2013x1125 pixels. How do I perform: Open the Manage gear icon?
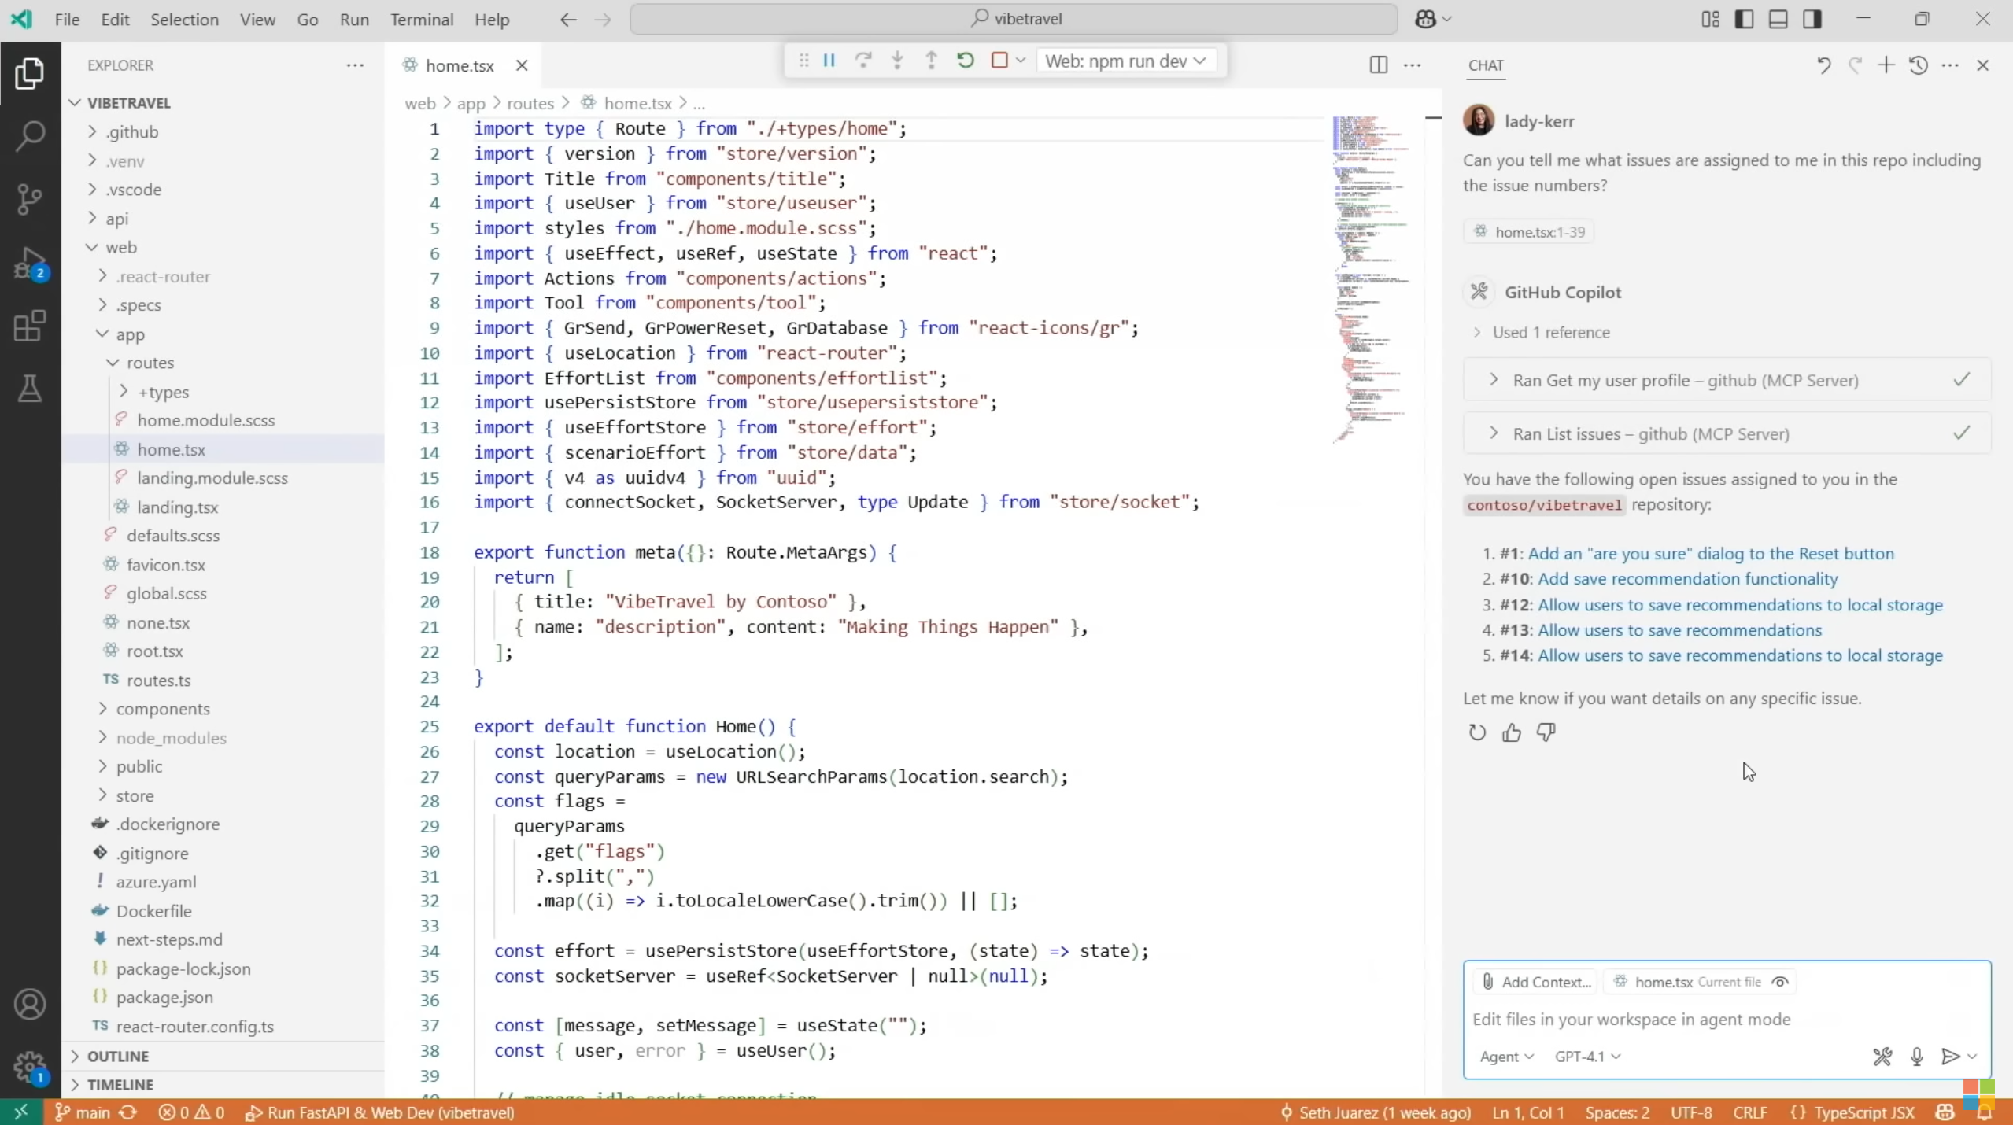click(30, 1067)
